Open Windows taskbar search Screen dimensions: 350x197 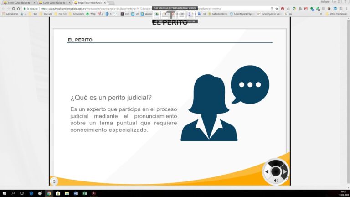pos(13,193)
